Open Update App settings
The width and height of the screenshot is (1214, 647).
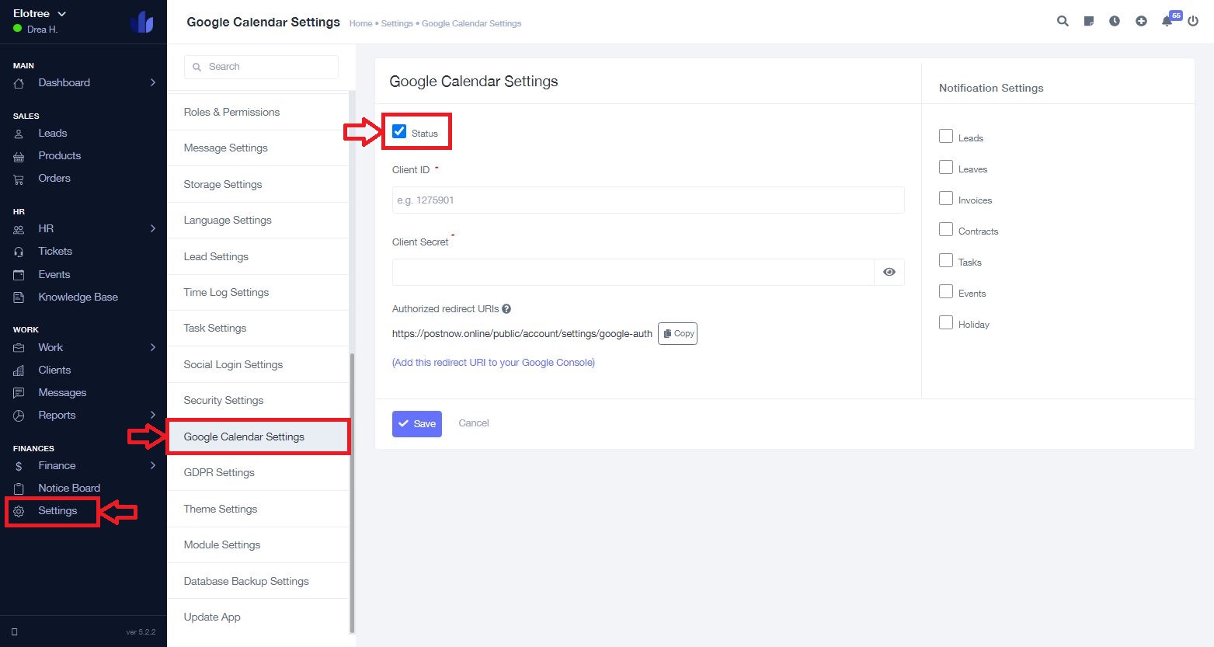tap(258, 617)
